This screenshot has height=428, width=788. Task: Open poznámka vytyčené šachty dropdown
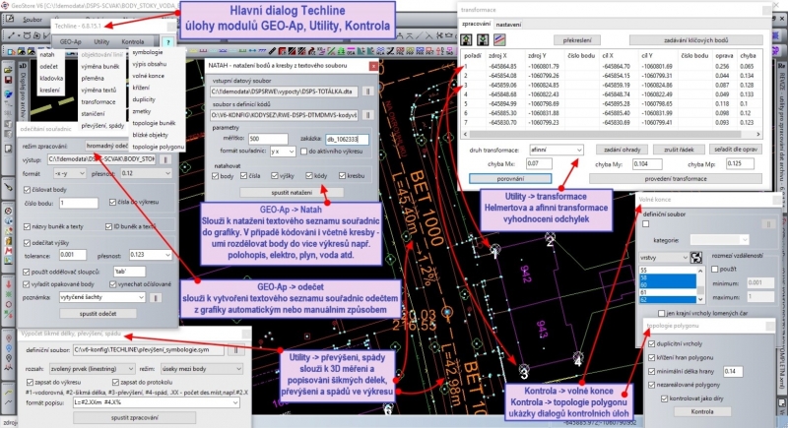tap(102, 297)
